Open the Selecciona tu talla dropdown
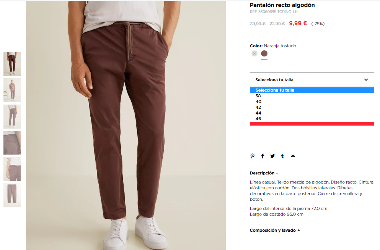This screenshot has height=250, width=380. pos(312,80)
